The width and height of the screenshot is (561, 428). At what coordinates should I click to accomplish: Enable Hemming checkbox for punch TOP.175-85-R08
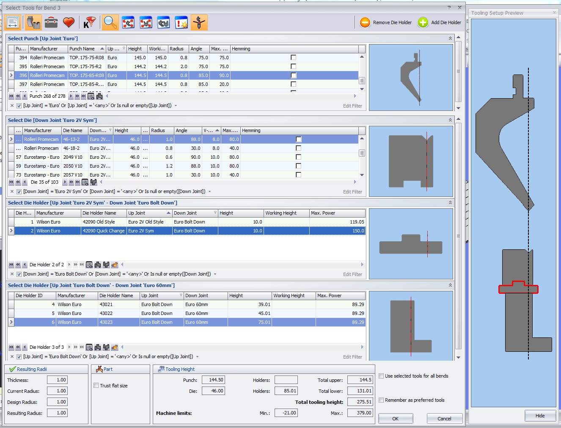293,75
